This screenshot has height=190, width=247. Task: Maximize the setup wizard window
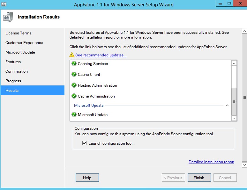pos(229,3)
